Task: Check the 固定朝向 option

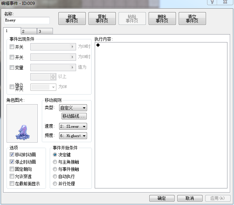Action: tap(12, 169)
